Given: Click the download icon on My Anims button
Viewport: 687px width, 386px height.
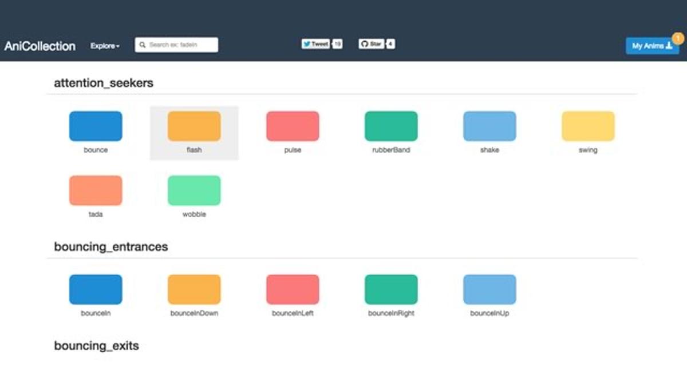Looking at the screenshot, I should click(668, 46).
